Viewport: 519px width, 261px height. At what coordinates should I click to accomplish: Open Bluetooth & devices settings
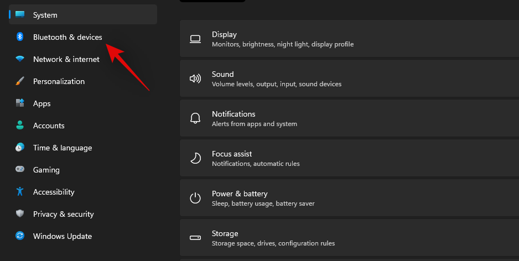(x=68, y=37)
